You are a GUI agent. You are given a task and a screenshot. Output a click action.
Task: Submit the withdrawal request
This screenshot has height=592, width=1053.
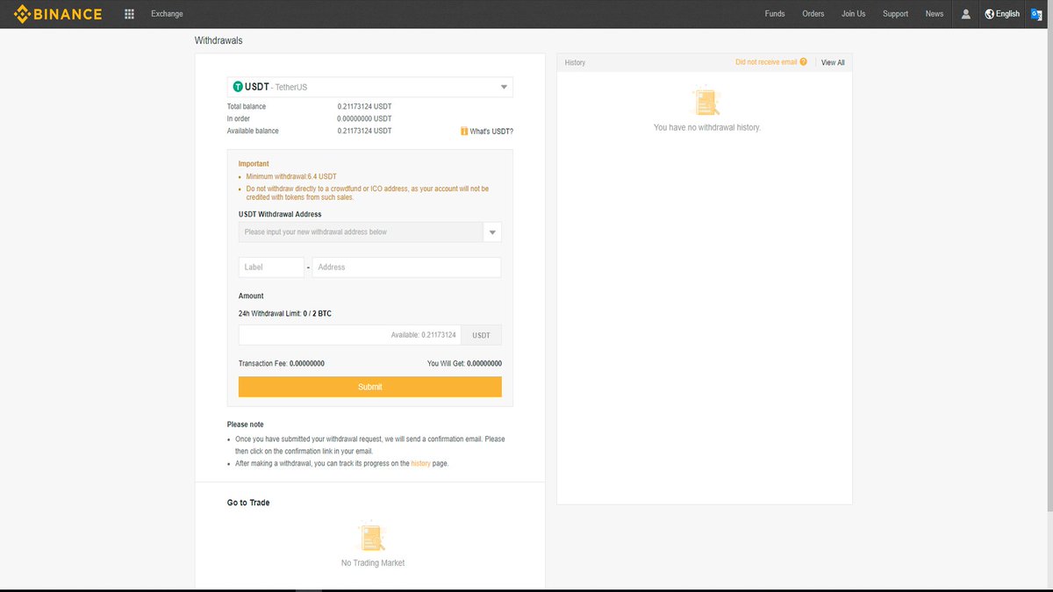coord(370,387)
